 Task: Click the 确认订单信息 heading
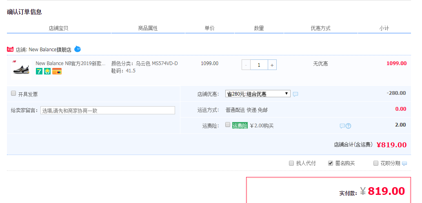click(x=24, y=12)
